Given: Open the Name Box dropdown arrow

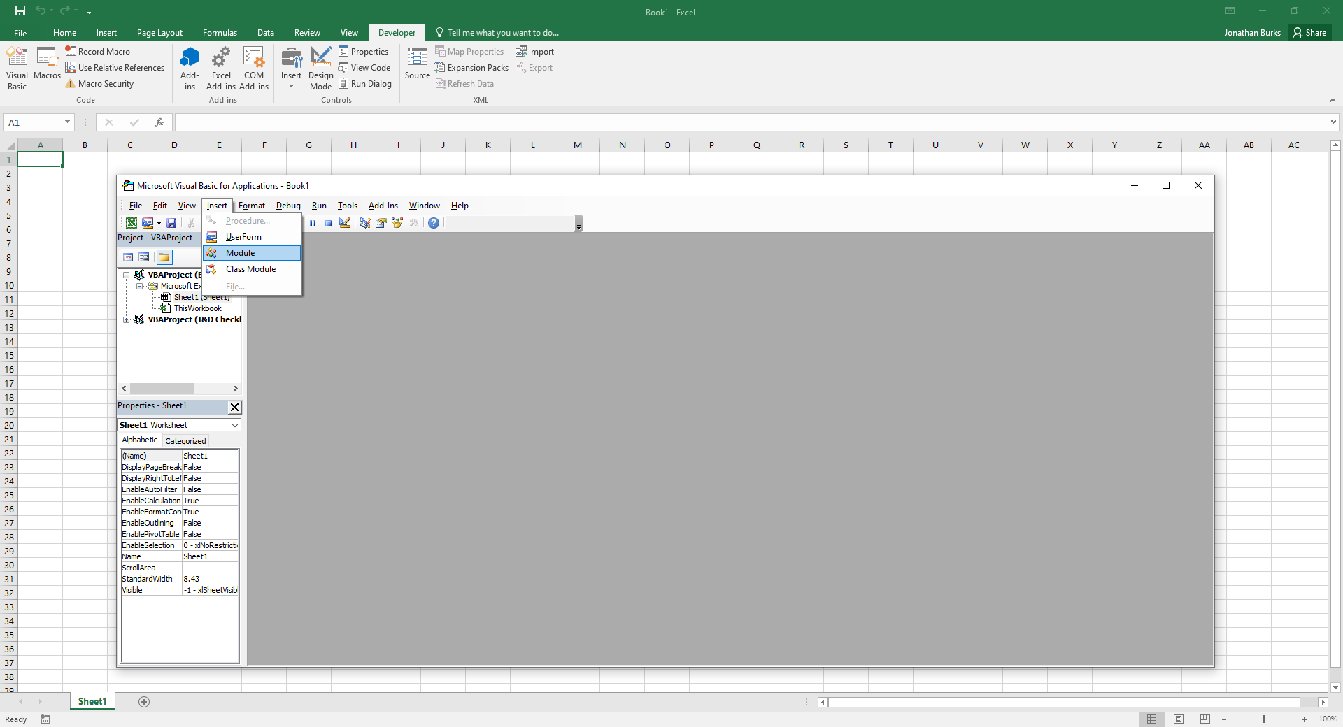Looking at the screenshot, I should click(x=67, y=122).
